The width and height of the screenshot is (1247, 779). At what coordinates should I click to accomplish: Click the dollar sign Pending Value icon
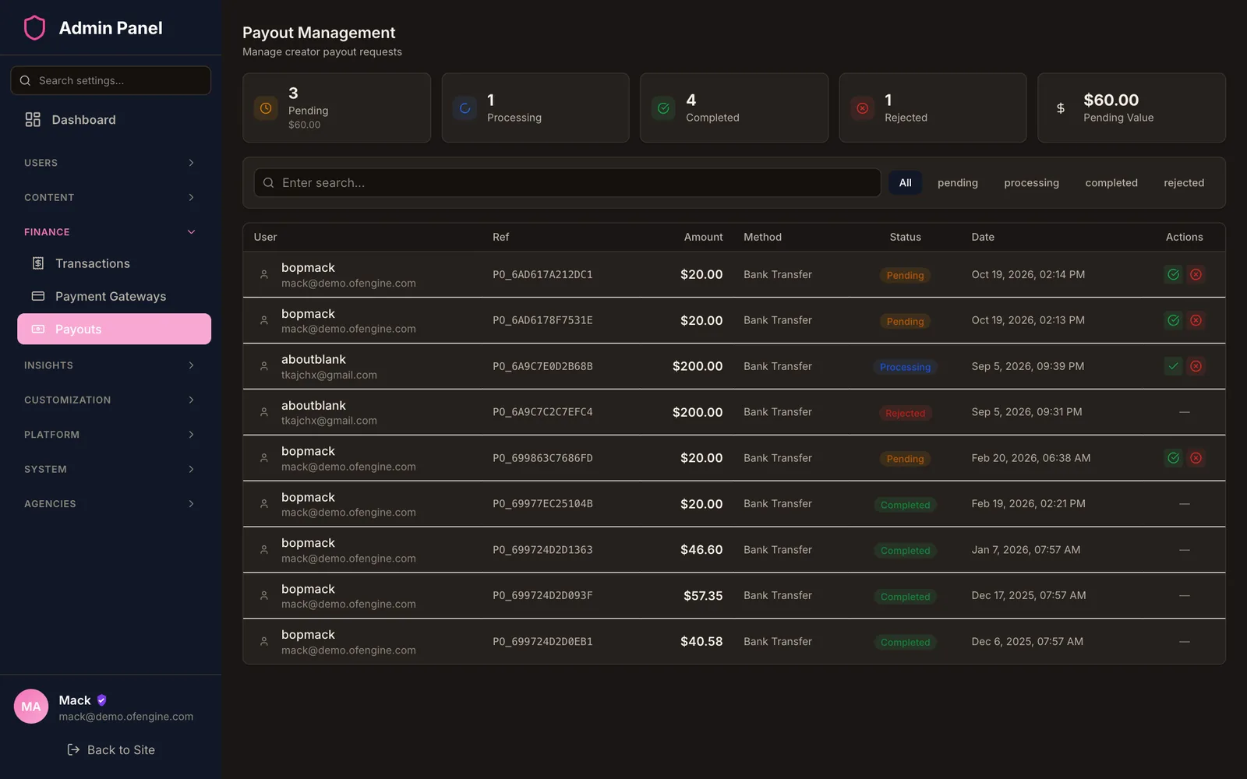(x=1060, y=108)
